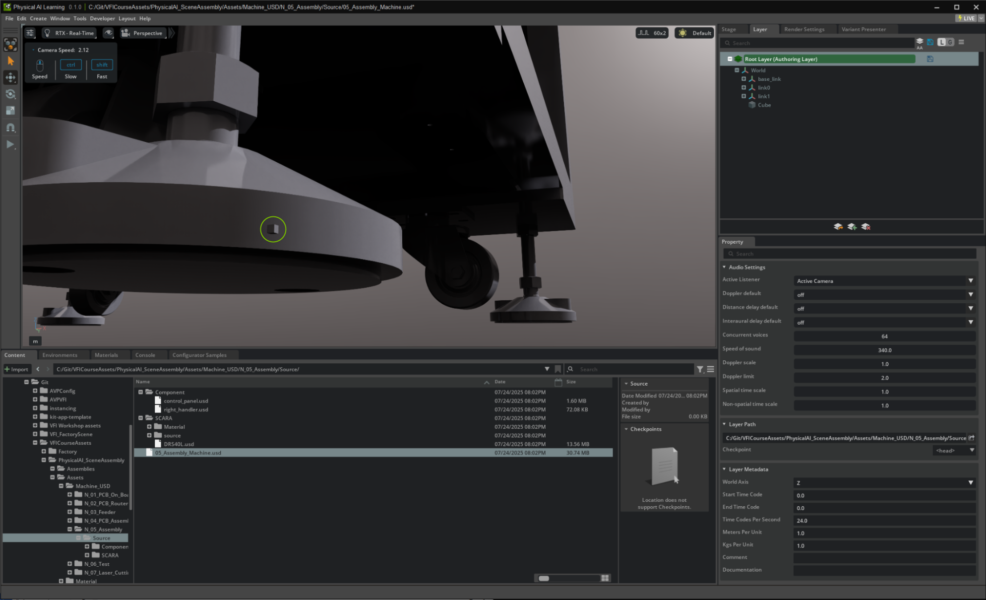986x600 pixels.
Task: Activate the Move gizmo tool
Action: coord(10,77)
